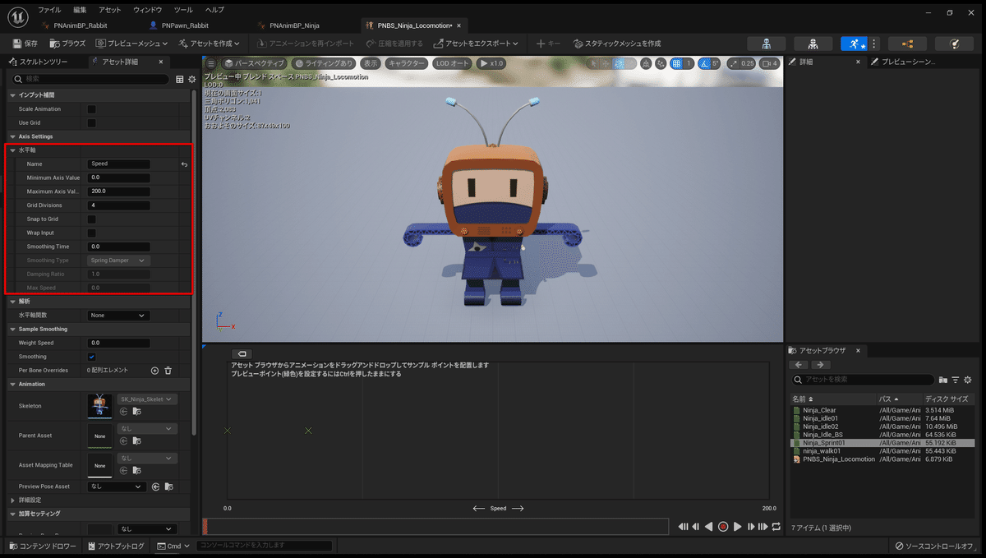Open the 編集 menu
The width and height of the screenshot is (986, 558).
click(80, 10)
